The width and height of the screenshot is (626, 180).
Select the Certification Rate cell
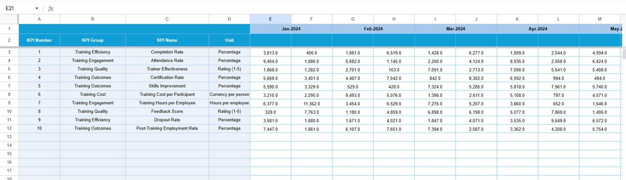(x=167, y=78)
